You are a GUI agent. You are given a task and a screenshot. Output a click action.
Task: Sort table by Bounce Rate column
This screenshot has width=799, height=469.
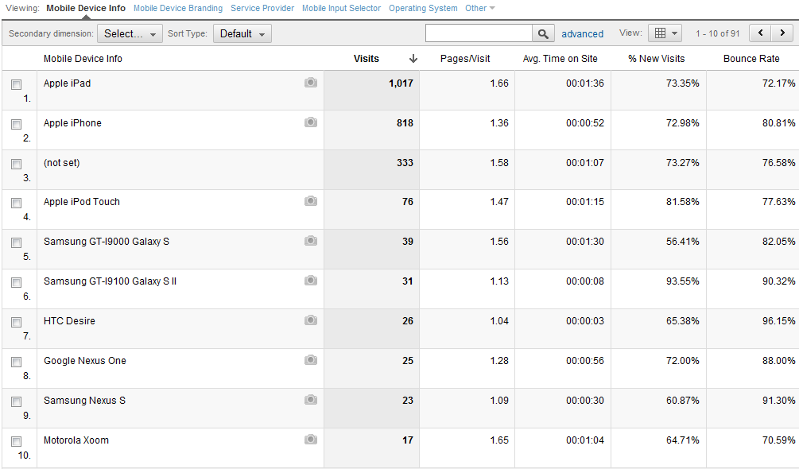[x=751, y=59]
